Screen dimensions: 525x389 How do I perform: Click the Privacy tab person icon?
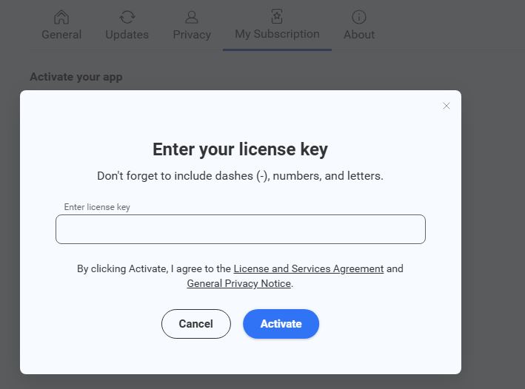click(x=192, y=17)
